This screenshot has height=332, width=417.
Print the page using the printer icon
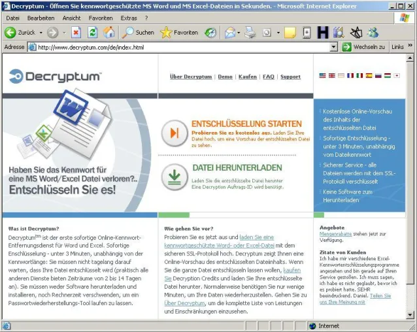coord(250,33)
